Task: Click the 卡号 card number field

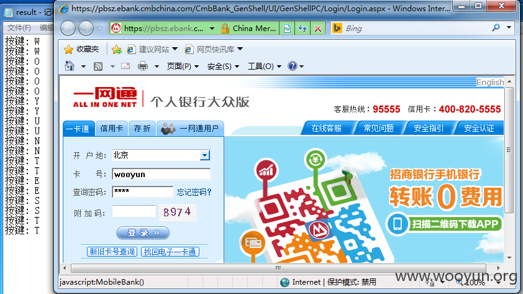Action: pyautogui.click(x=161, y=174)
